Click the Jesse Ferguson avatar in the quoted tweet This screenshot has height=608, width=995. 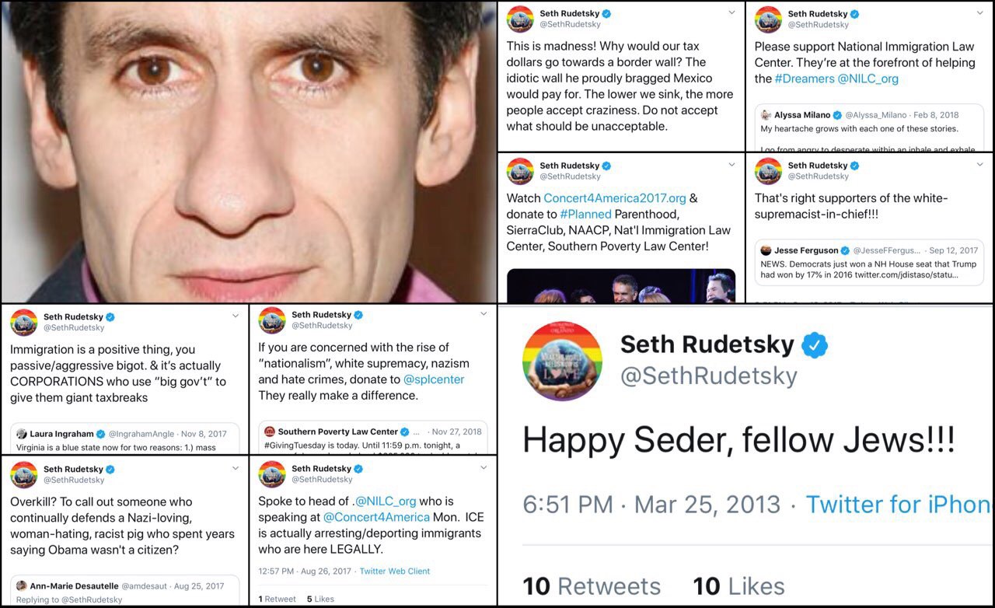766,250
